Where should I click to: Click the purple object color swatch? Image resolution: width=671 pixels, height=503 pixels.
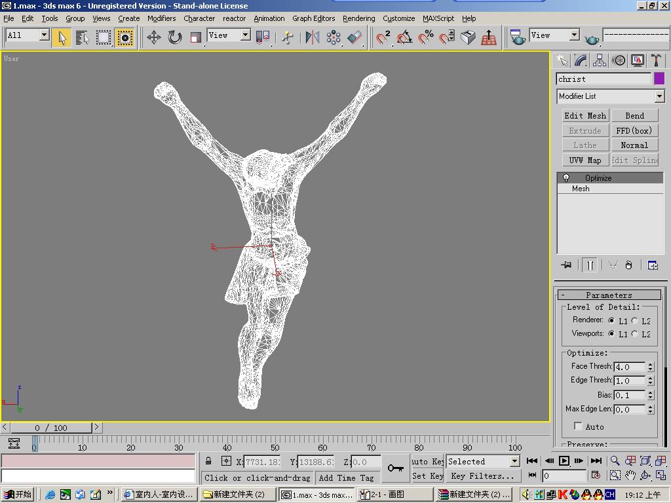(659, 79)
